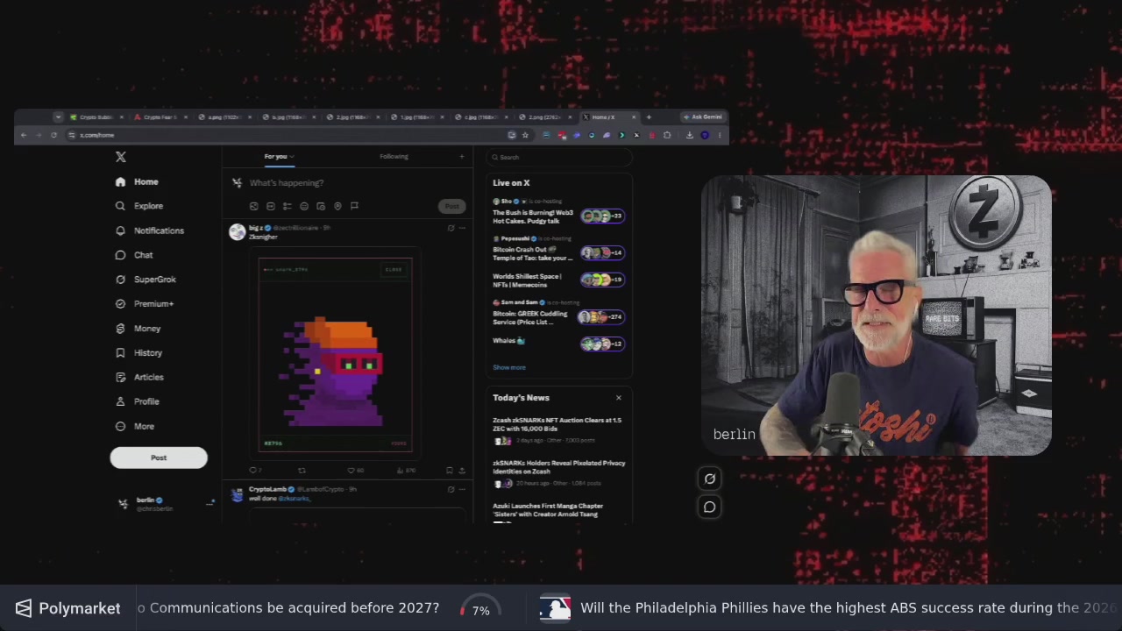
Task: Click the small Post button in composer
Action: [451, 206]
